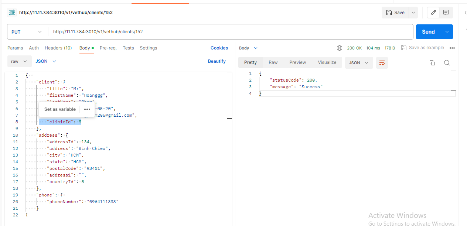This screenshot has width=467, height=226.
Task: Click the request URL input field
Action: coord(231,32)
